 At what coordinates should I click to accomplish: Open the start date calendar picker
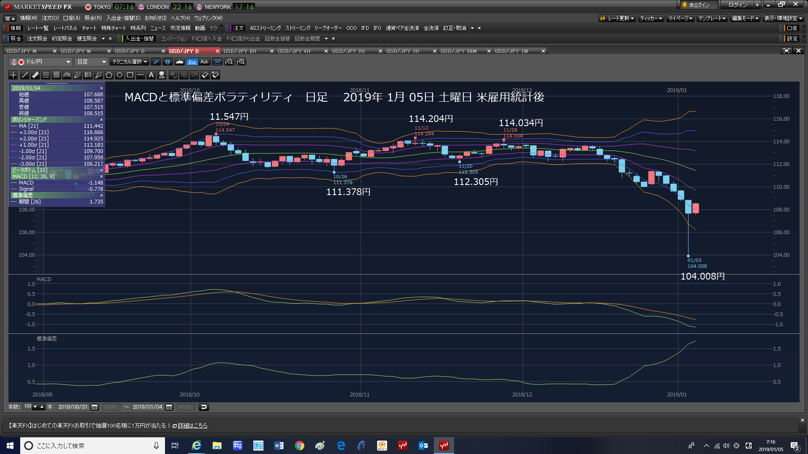95,407
